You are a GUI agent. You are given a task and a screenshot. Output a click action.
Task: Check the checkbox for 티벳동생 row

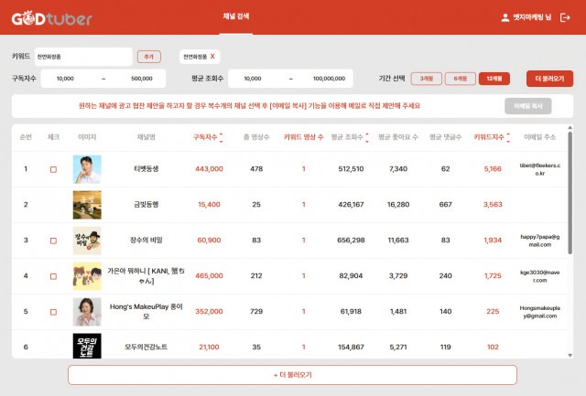point(53,169)
